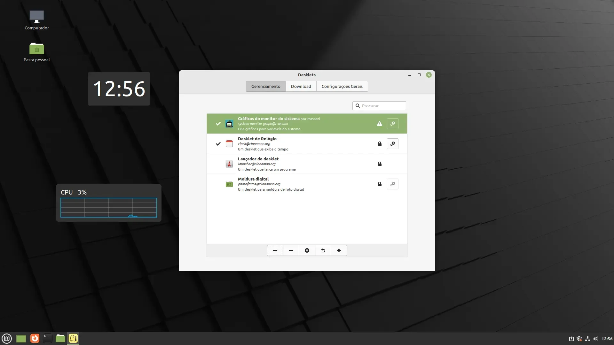The height and width of the screenshot is (345, 614).
Task: Minimize the Desklets window
Action: 410,75
